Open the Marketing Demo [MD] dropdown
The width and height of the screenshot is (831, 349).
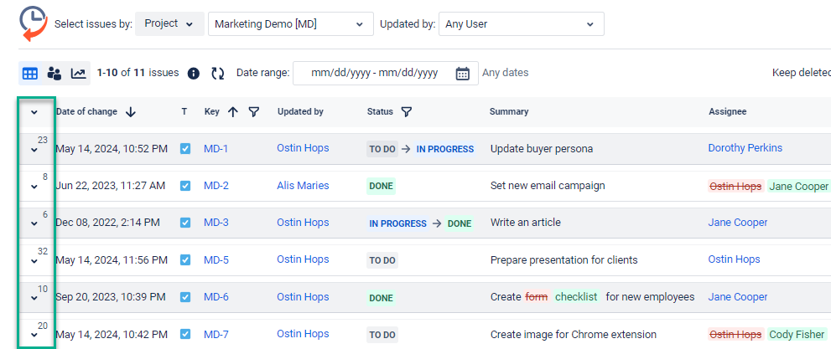pyautogui.click(x=290, y=24)
